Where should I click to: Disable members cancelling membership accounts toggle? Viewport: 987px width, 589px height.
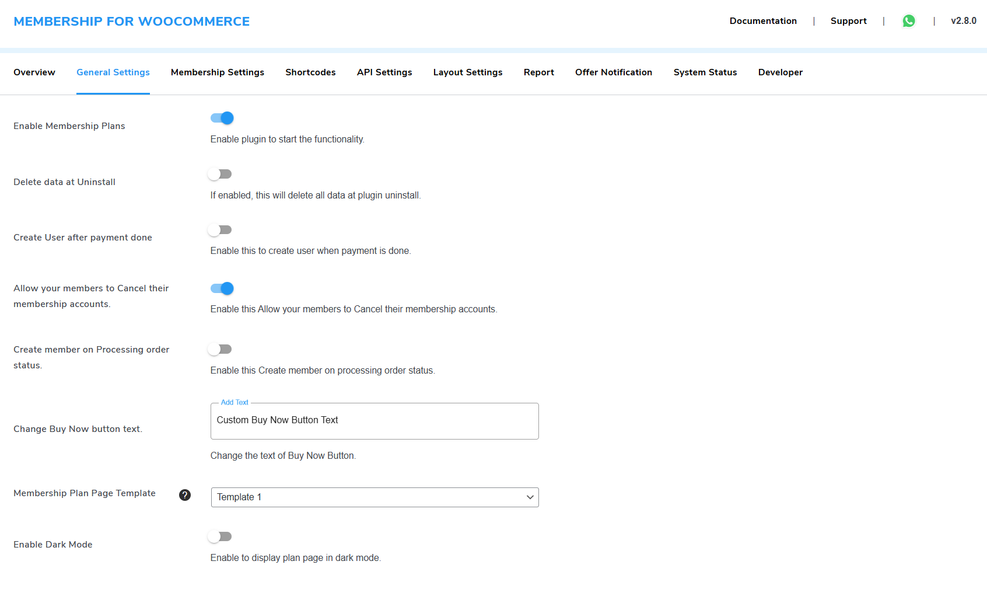[222, 288]
